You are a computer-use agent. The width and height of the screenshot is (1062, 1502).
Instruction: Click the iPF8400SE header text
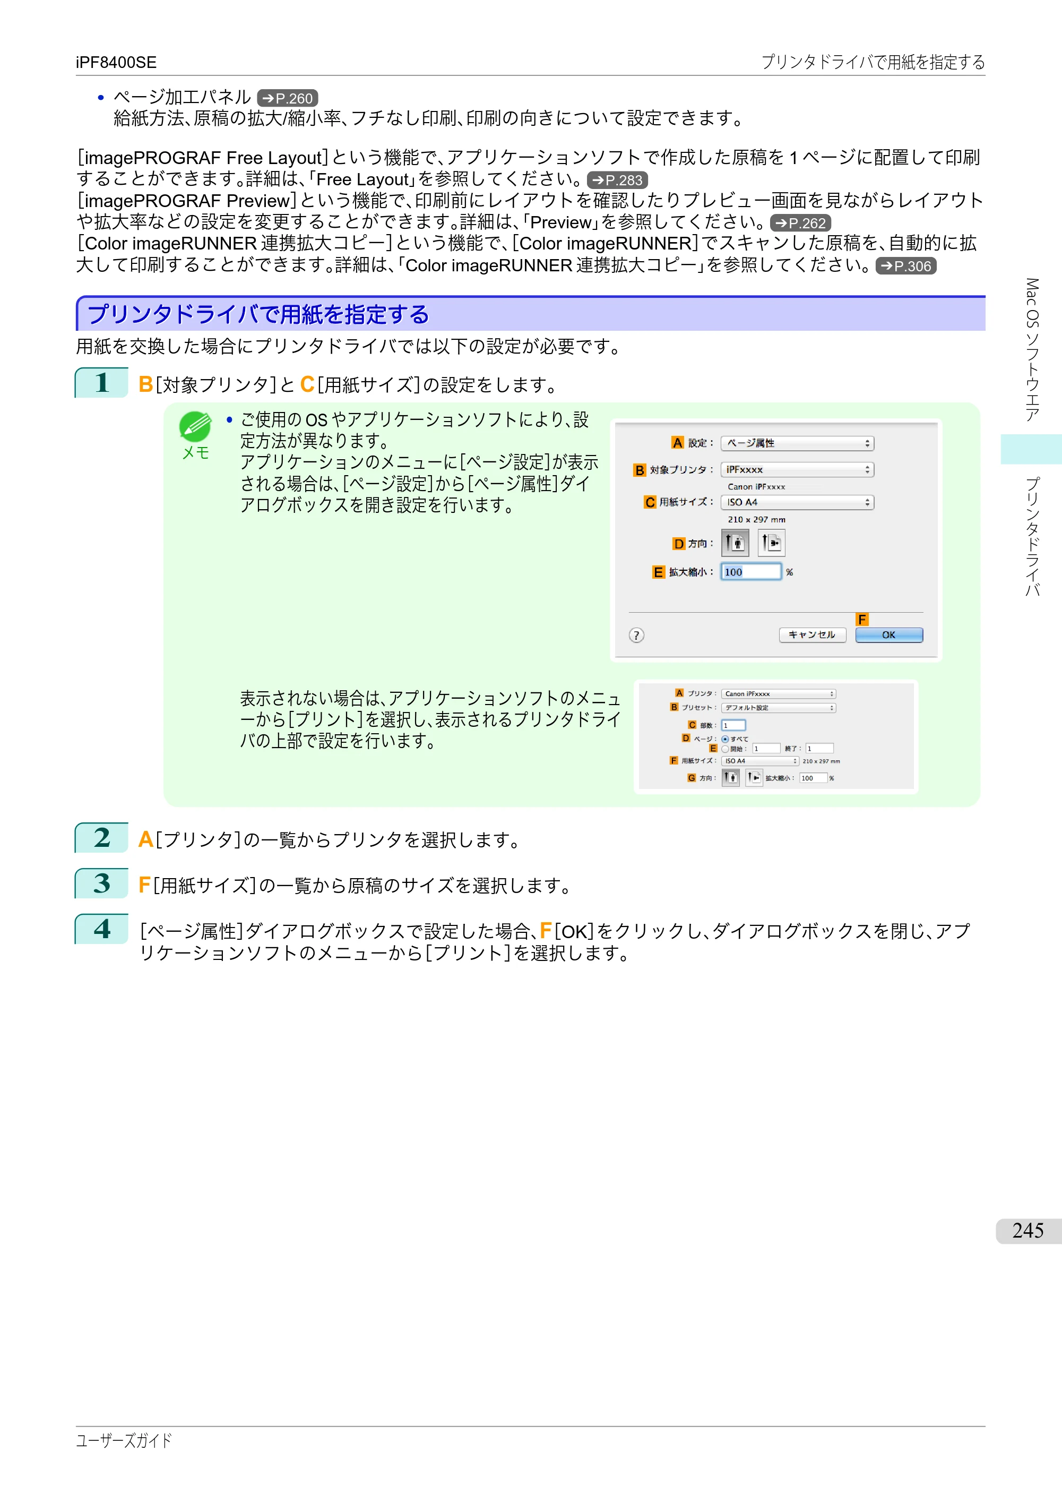(x=116, y=63)
